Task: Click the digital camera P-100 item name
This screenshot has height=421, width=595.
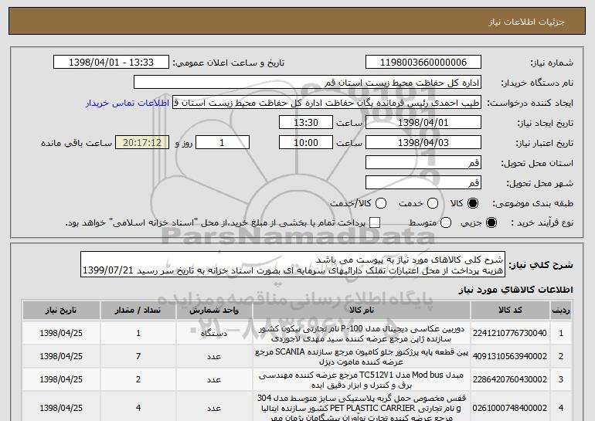Action: (362, 334)
